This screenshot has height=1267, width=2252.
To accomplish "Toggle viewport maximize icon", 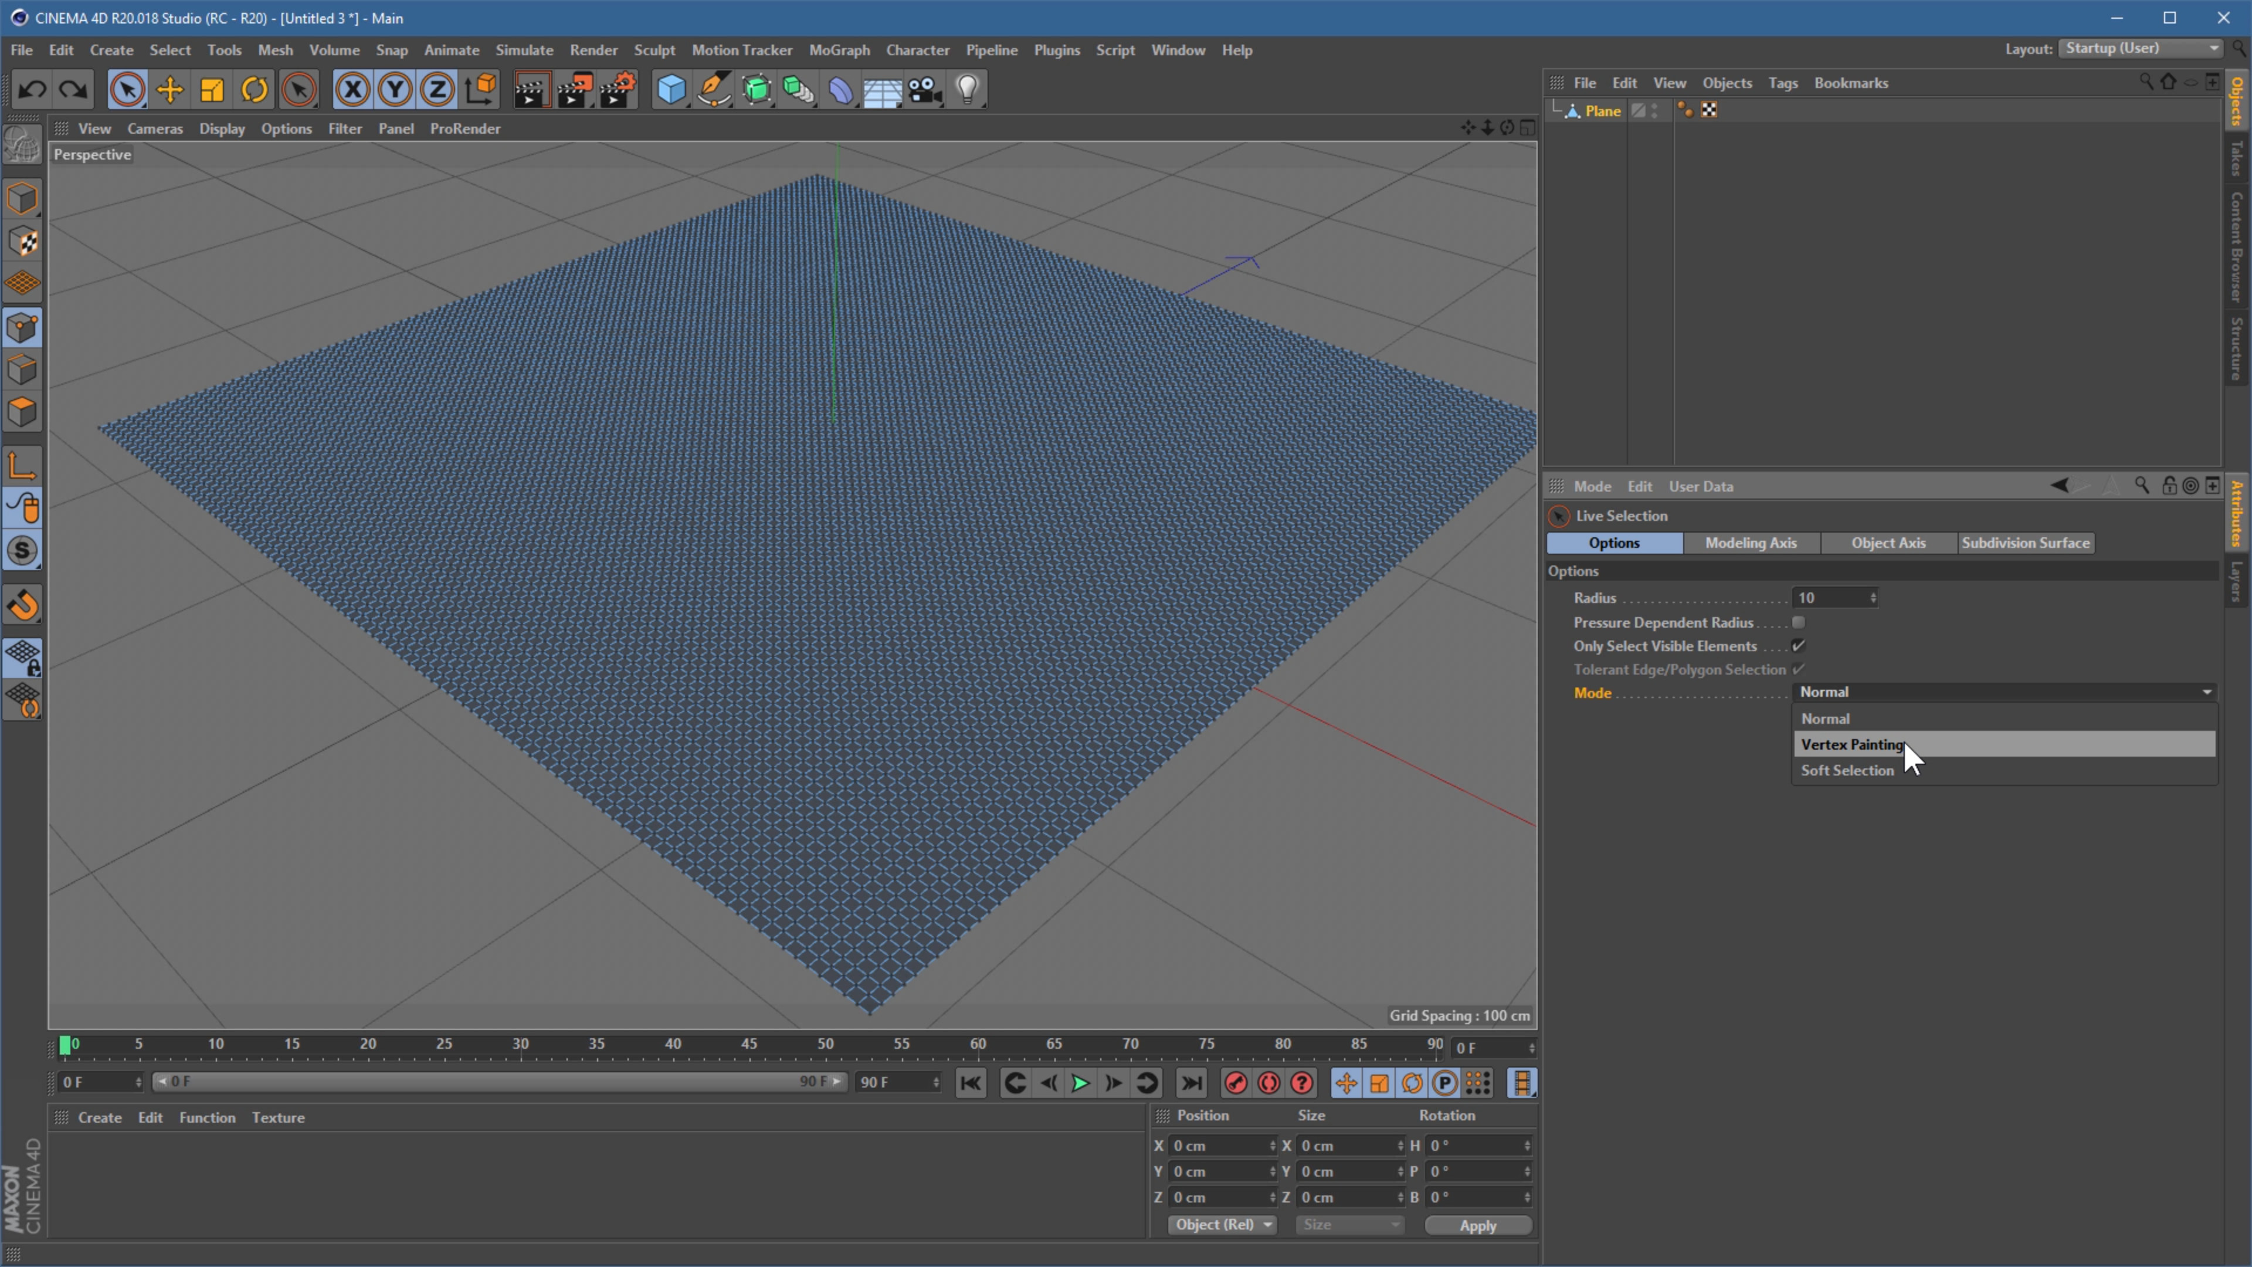I will pyautogui.click(x=1527, y=128).
